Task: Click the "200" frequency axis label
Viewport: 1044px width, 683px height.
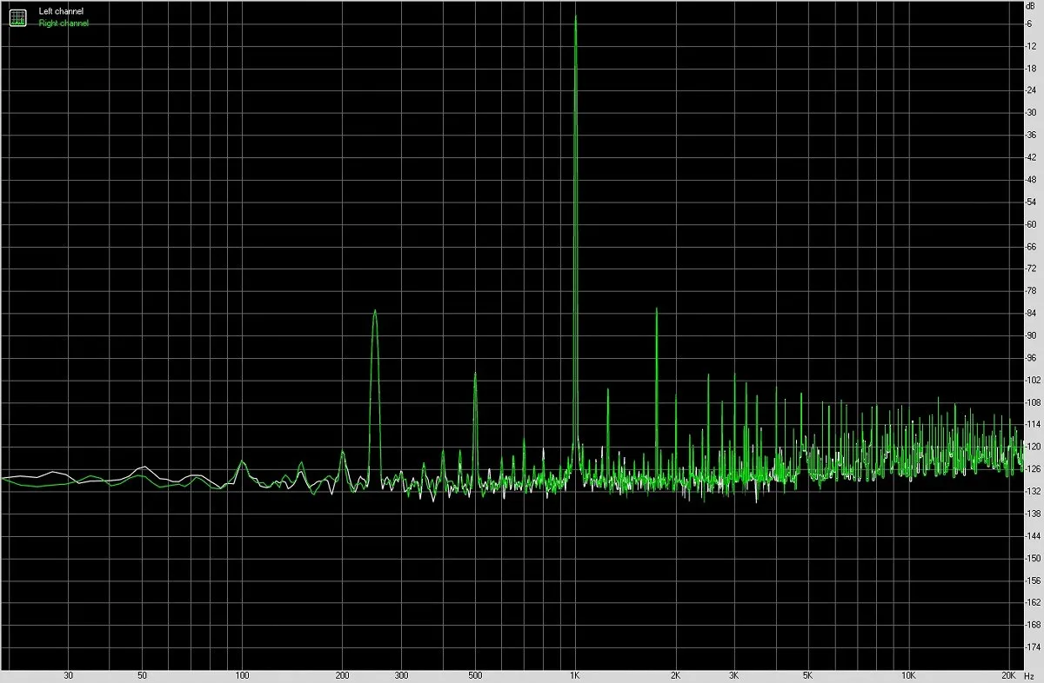Action: coord(343,674)
